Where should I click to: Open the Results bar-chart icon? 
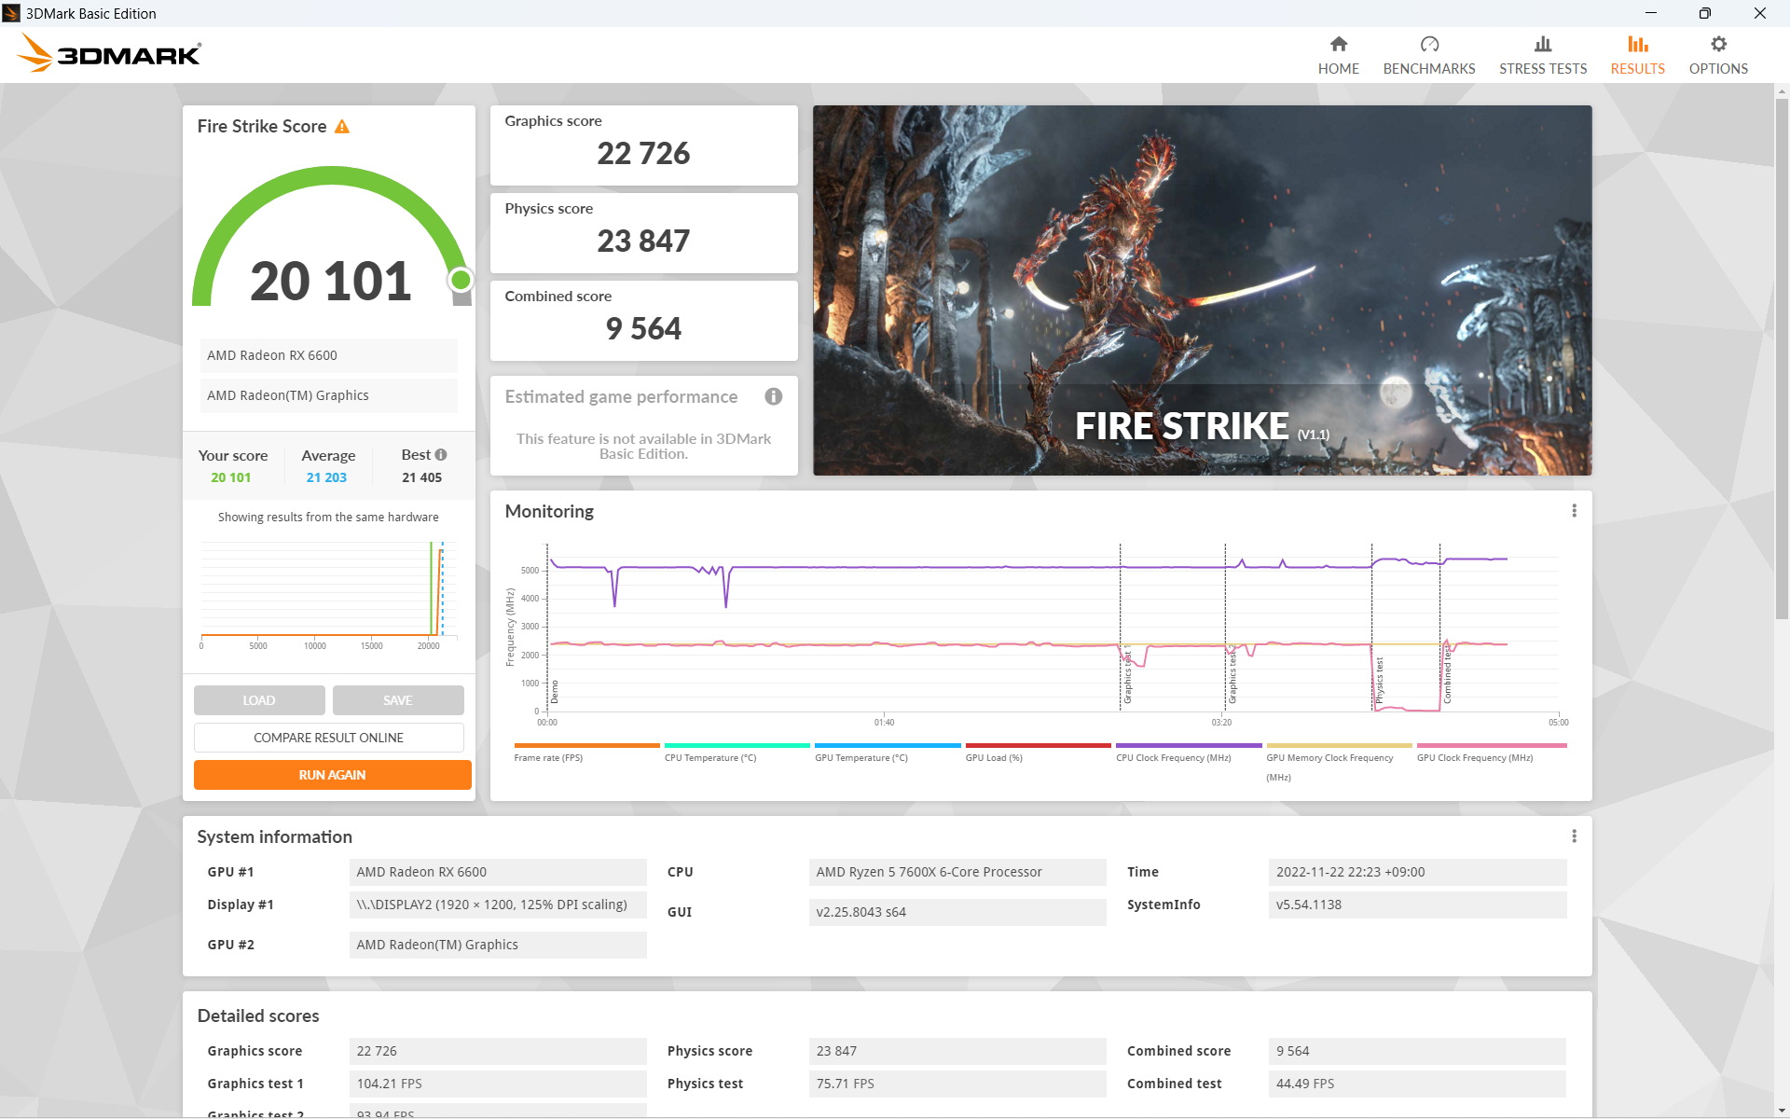[1637, 44]
